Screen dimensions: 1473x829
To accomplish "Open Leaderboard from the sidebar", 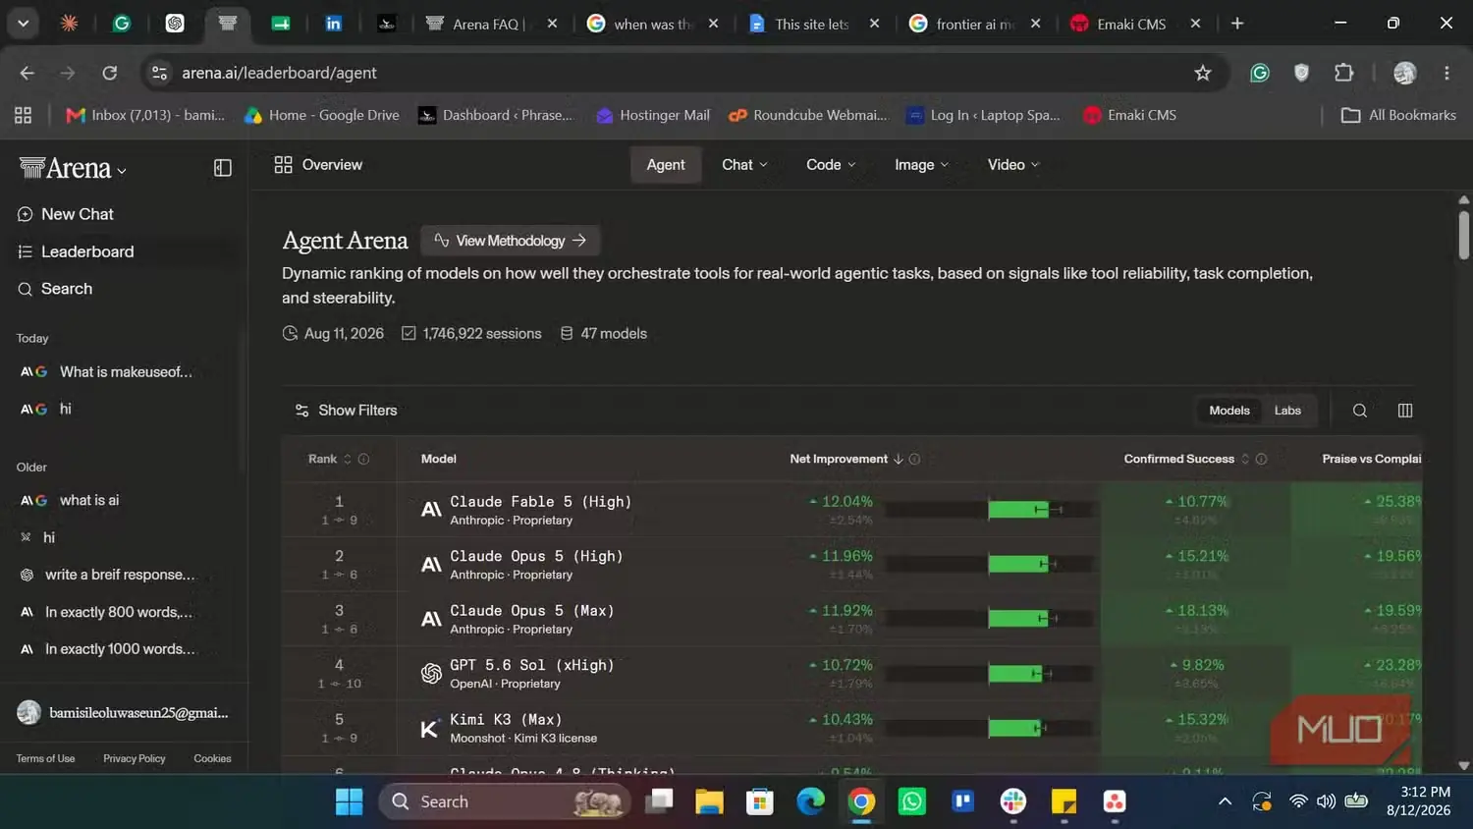I will (x=75, y=251).
